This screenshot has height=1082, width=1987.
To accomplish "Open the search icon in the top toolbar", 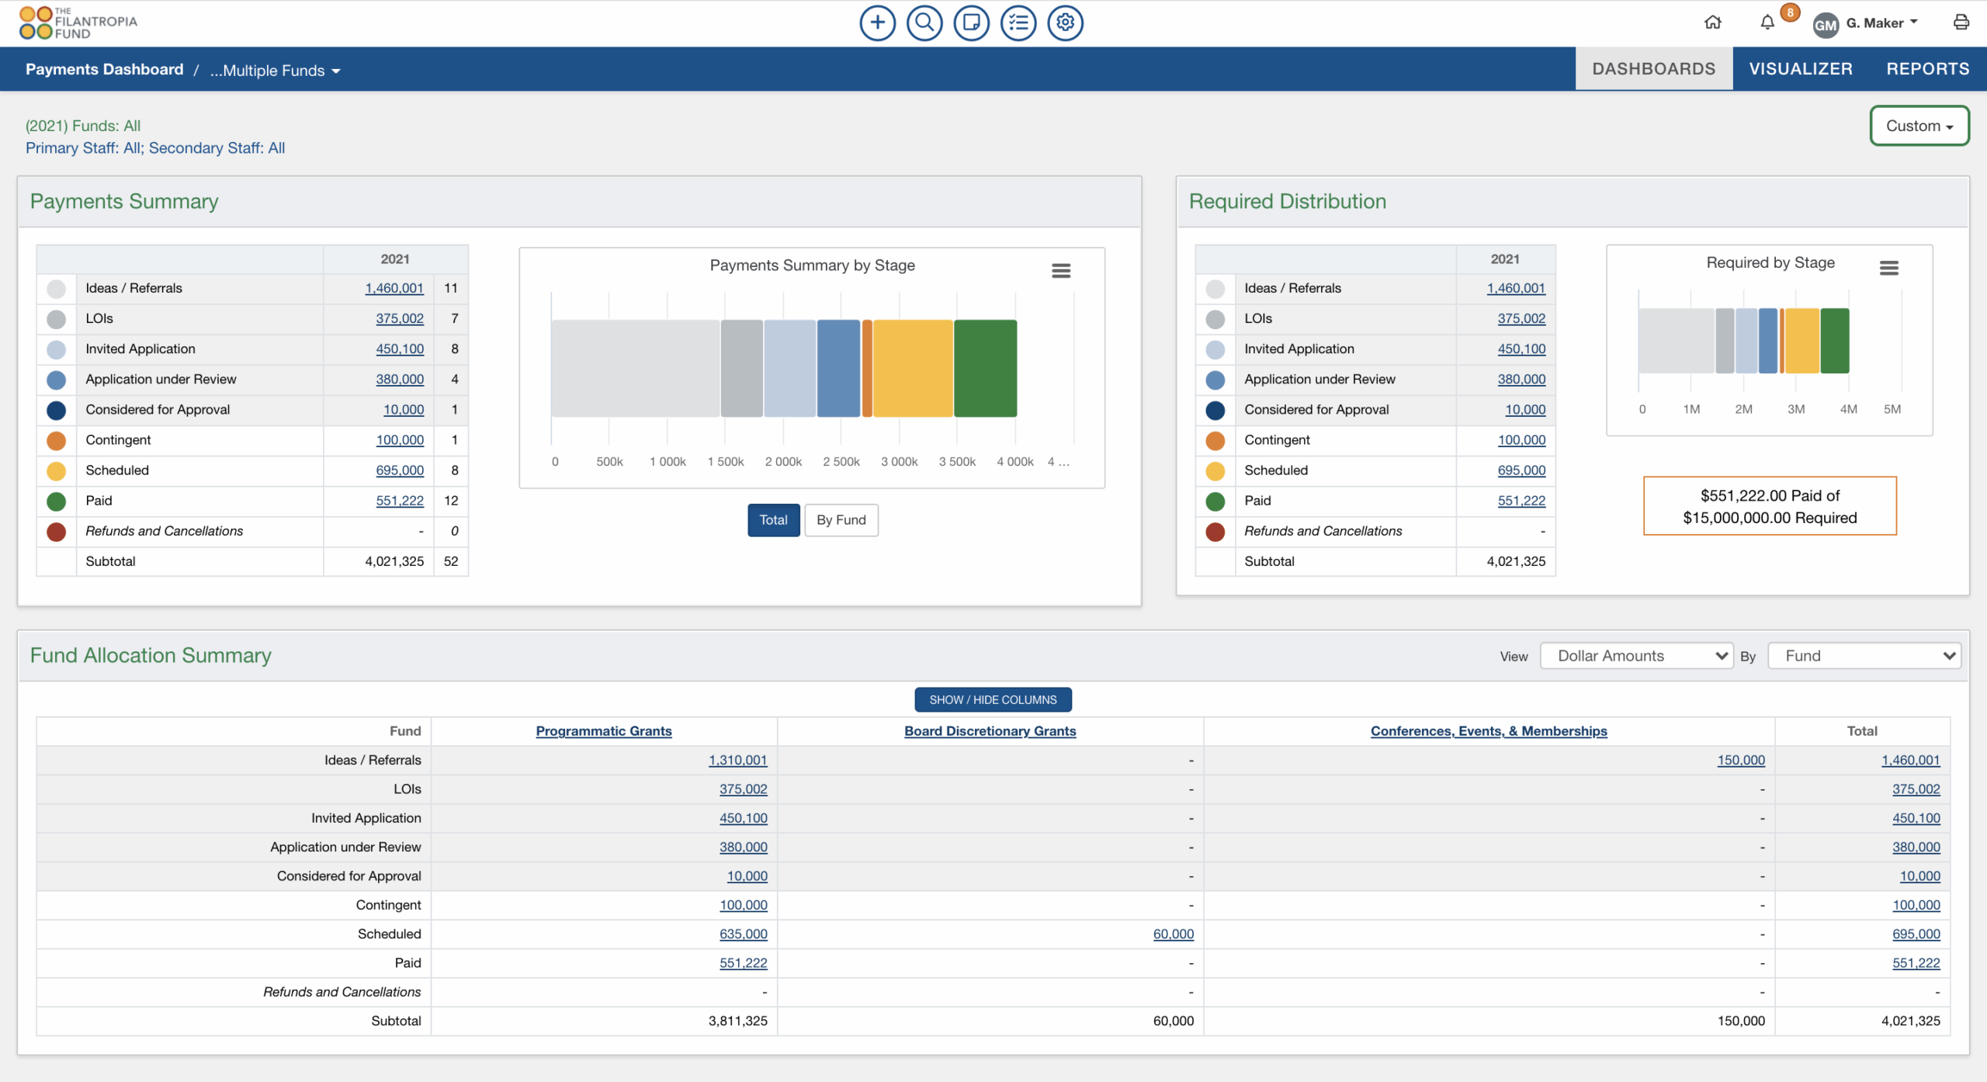I will coord(924,23).
